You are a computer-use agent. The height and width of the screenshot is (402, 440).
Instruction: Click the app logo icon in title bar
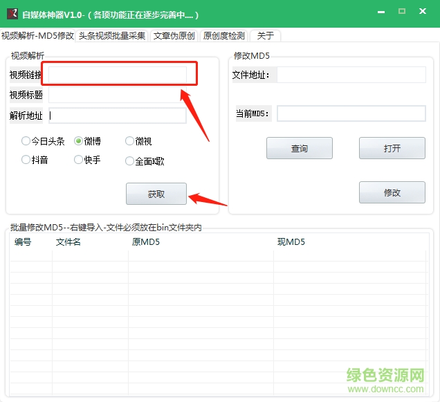click(x=12, y=15)
